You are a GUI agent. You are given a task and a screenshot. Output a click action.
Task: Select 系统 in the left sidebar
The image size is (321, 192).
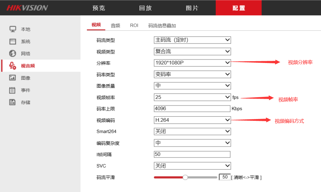click(x=26, y=41)
